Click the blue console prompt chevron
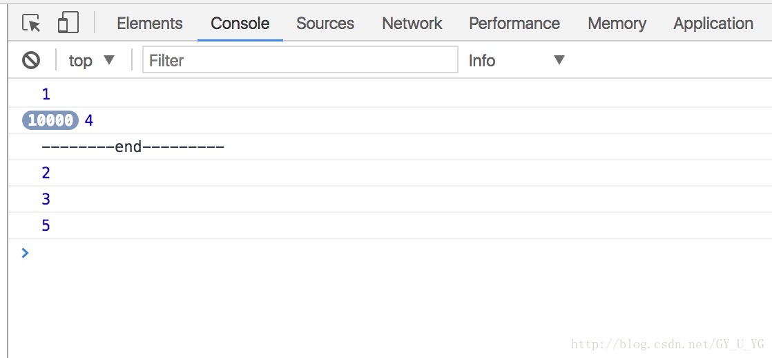The height and width of the screenshot is (358, 772). coord(26,253)
